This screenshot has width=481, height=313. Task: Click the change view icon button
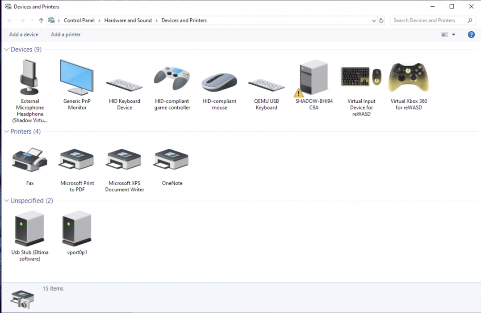[x=444, y=34]
